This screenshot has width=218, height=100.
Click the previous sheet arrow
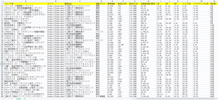point(5,99)
